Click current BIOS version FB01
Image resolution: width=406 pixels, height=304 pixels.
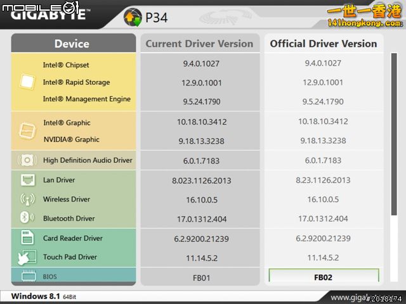click(x=201, y=278)
